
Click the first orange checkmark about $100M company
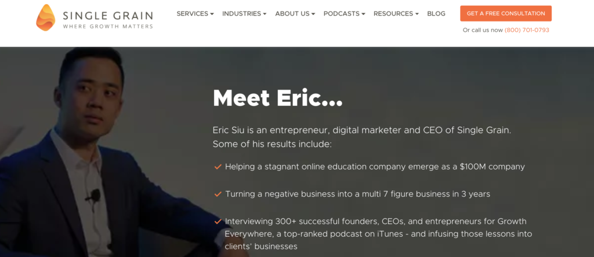coord(218,167)
